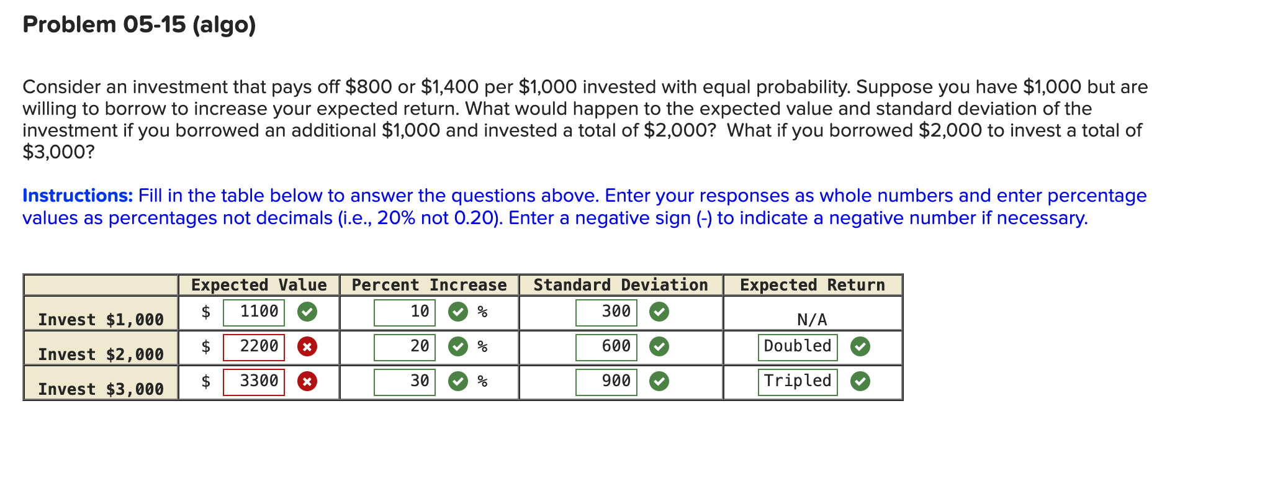Select the incorrect 2200 expected value field
Viewport: 1270px width, 478px height.
click(x=253, y=347)
